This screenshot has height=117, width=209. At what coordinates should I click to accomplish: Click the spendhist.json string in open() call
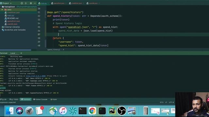point(78,27)
